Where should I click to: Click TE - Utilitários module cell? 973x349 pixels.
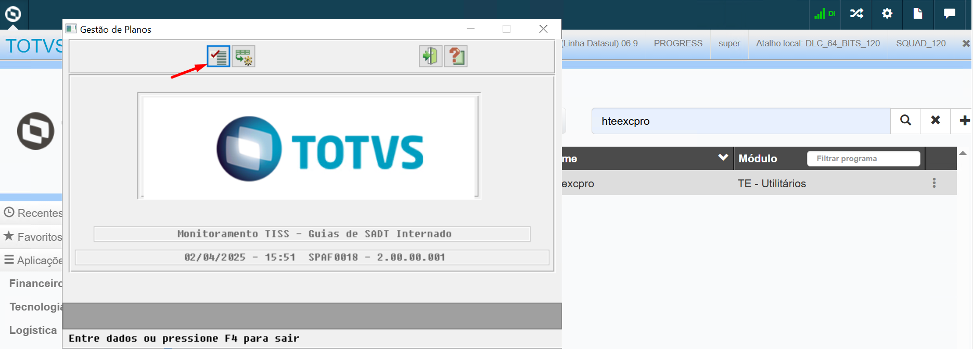click(772, 184)
